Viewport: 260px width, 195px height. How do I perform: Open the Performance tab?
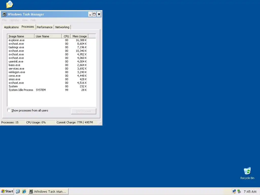coord(45,27)
